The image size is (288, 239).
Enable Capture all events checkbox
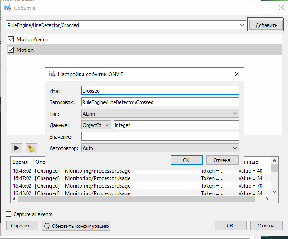[x=9, y=214]
